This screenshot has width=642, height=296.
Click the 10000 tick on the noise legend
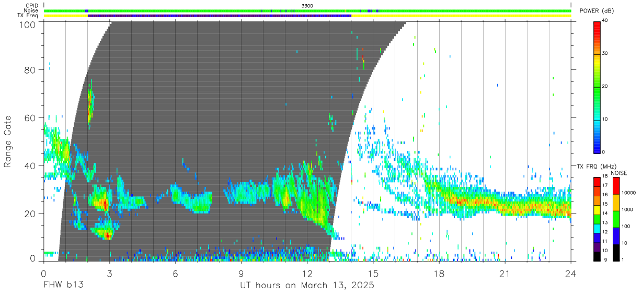[x=629, y=193]
